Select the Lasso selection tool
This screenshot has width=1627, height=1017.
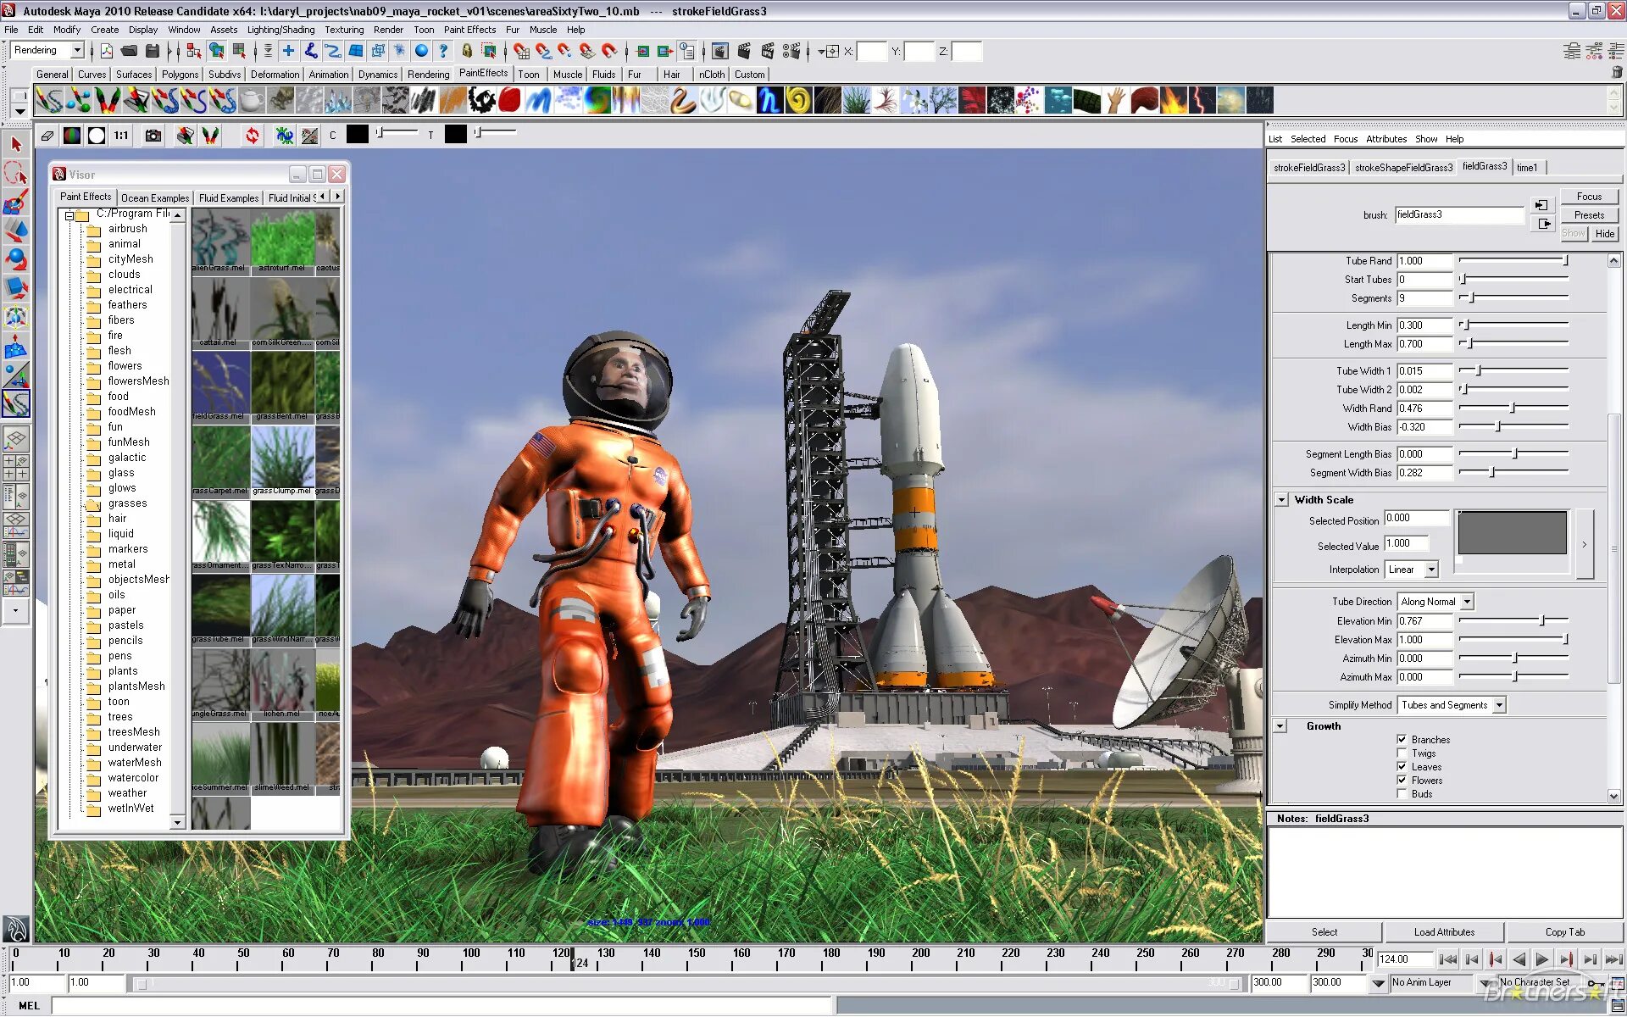(16, 174)
